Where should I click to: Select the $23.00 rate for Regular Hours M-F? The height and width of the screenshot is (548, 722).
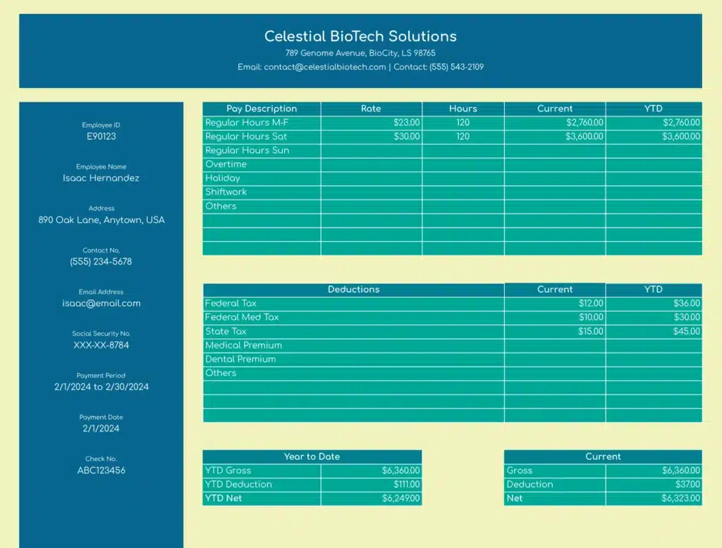click(406, 123)
